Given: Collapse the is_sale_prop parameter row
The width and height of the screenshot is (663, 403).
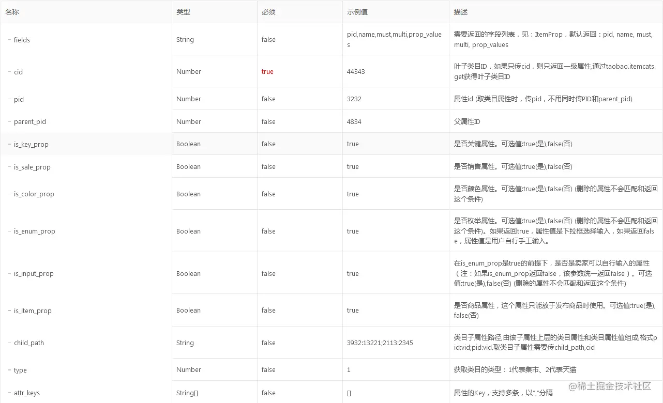Looking at the screenshot, I should tap(9, 167).
